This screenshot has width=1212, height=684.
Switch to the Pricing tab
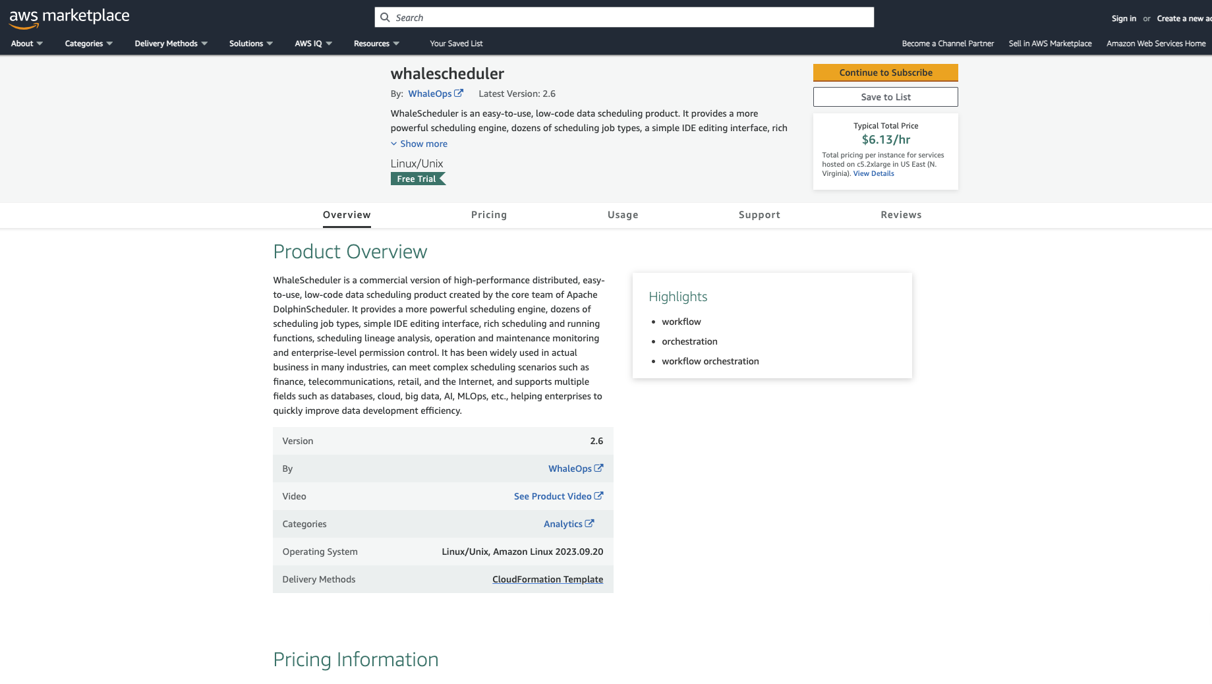[489, 215]
